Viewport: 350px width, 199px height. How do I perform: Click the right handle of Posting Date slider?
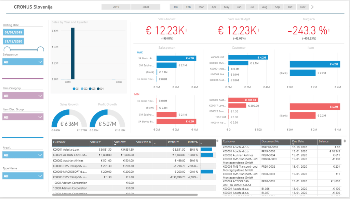click(x=41, y=49)
